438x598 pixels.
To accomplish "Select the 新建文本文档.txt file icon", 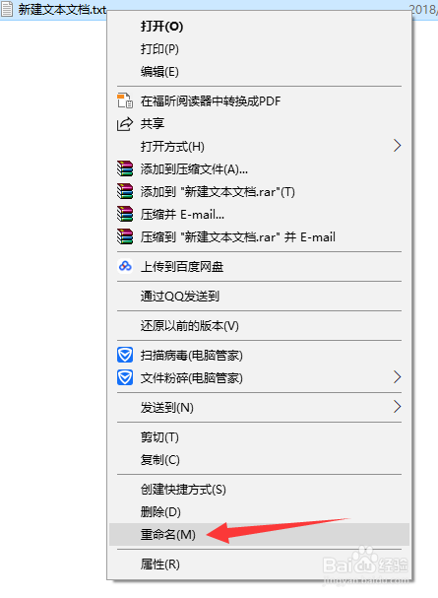I will (7, 9).
